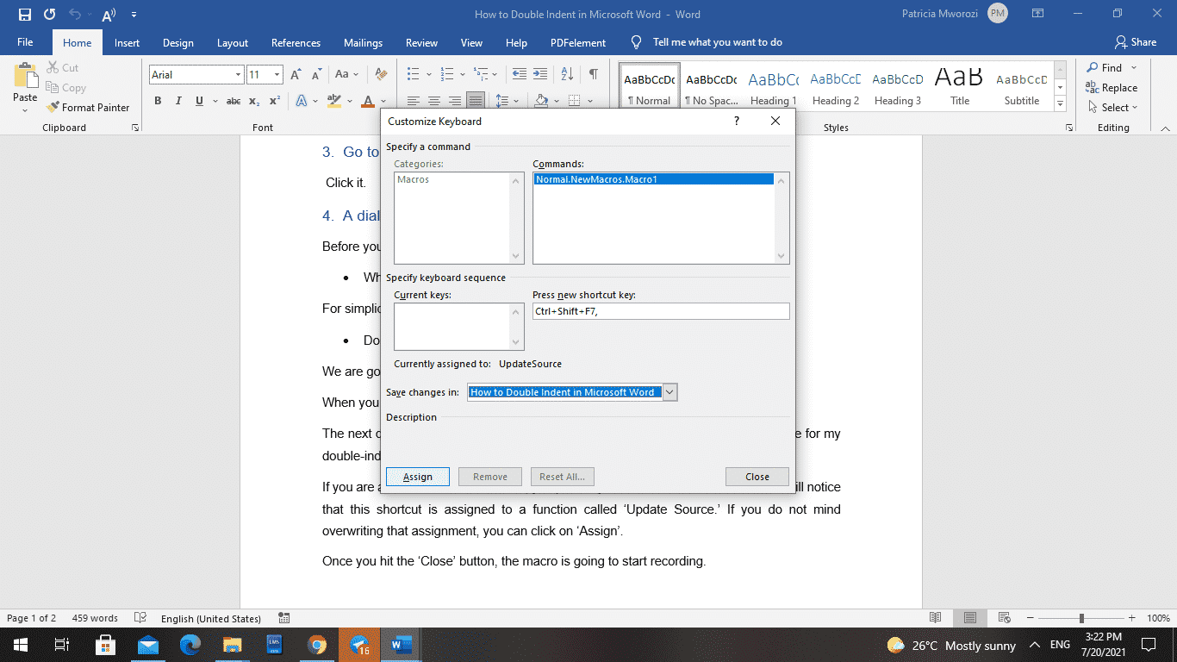Screen dimensions: 1177x662
Task: Switch to the Insert tab
Action: pyautogui.click(x=127, y=42)
